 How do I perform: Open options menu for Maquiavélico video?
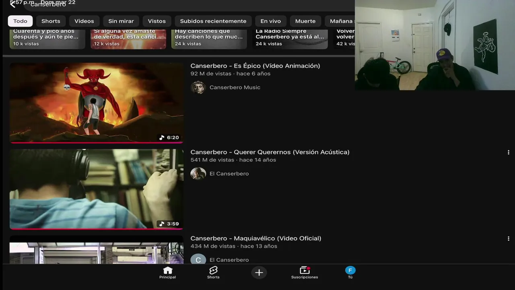point(509,238)
